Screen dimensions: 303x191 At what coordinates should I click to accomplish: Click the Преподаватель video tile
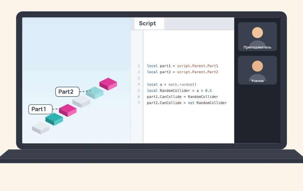pyautogui.click(x=257, y=37)
